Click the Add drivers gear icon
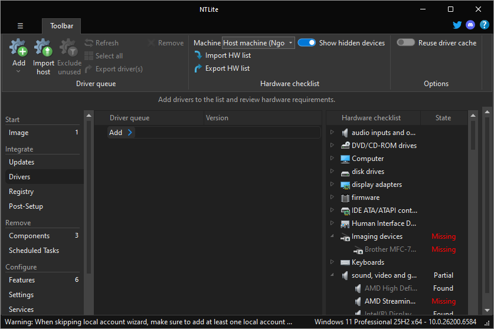The width and height of the screenshot is (494, 329). click(18, 48)
